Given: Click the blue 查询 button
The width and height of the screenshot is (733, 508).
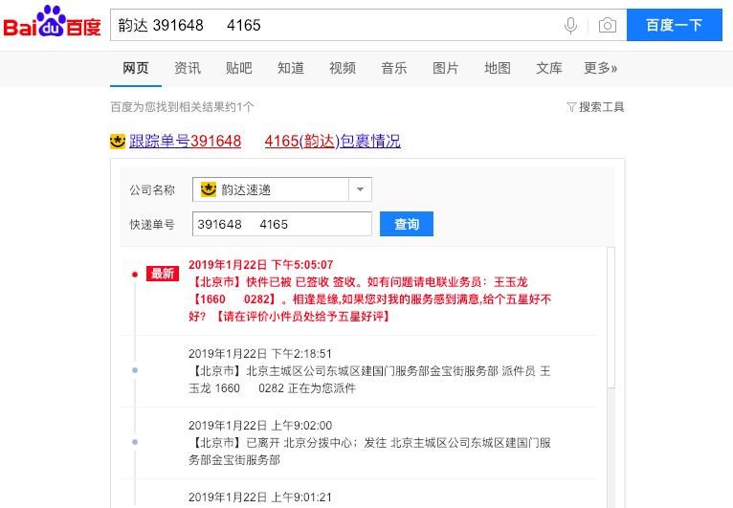Looking at the screenshot, I should pyautogui.click(x=407, y=224).
